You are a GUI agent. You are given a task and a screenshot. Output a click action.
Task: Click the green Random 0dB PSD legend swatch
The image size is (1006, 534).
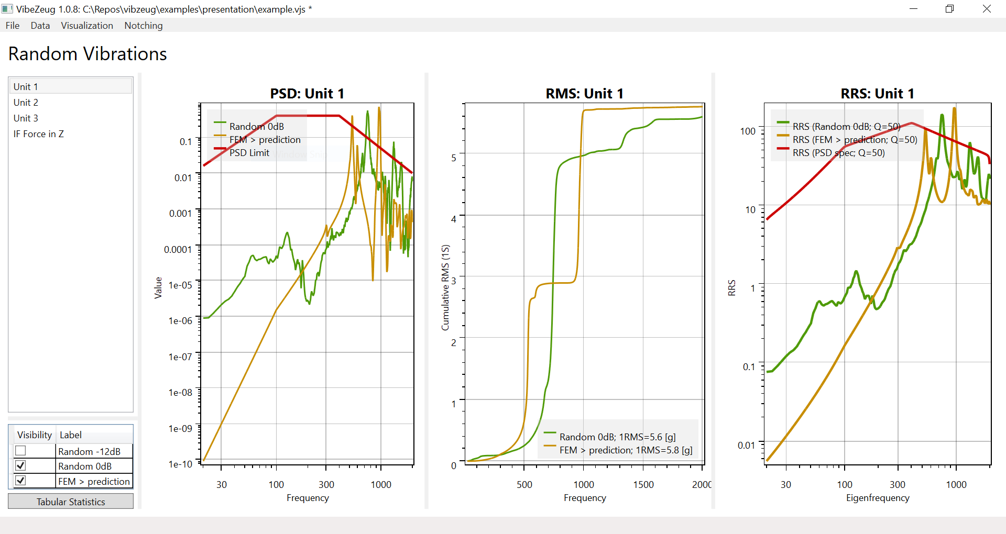click(220, 123)
